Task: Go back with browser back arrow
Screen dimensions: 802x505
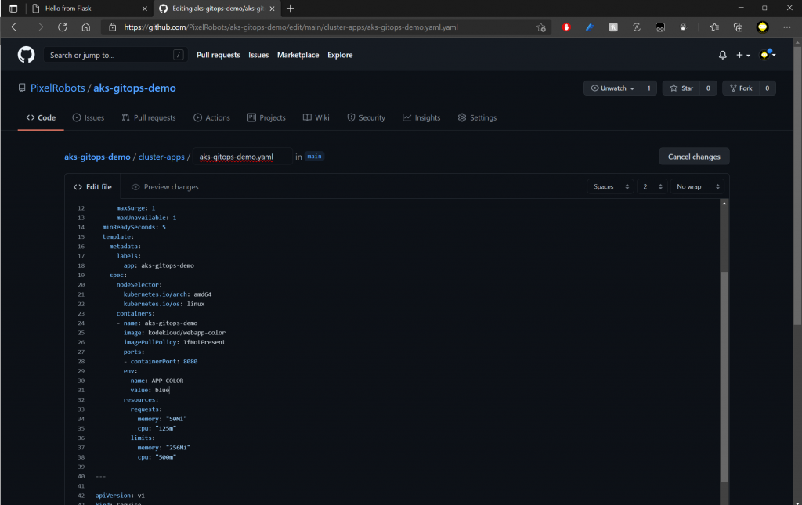Action: tap(16, 27)
